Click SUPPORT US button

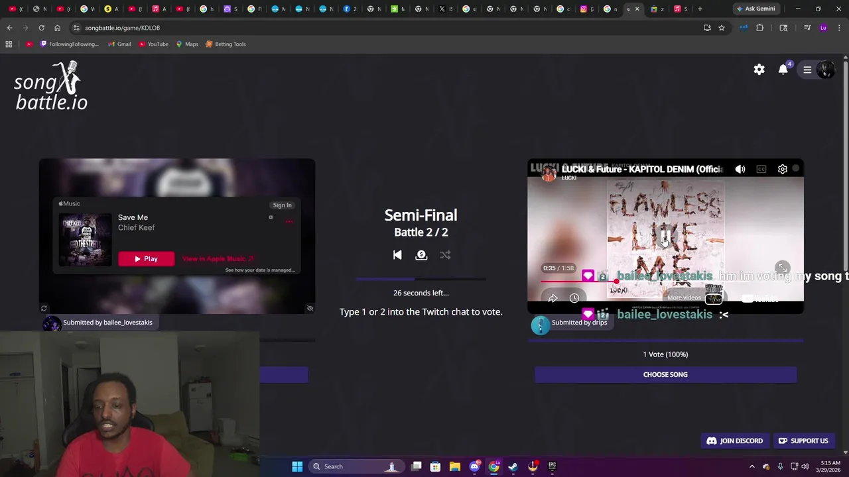click(x=803, y=441)
